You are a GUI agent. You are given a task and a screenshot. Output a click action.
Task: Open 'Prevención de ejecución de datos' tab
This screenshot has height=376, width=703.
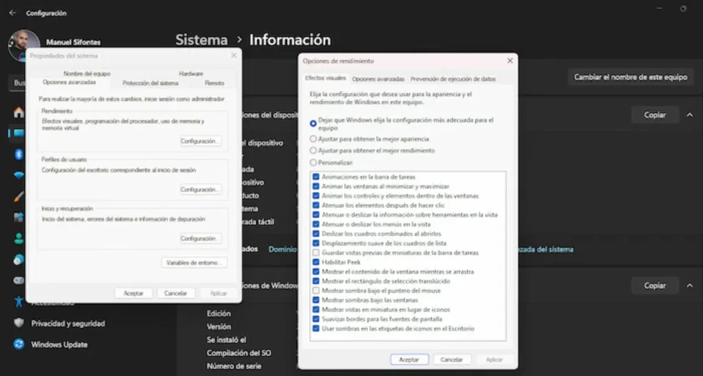pyautogui.click(x=453, y=79)
